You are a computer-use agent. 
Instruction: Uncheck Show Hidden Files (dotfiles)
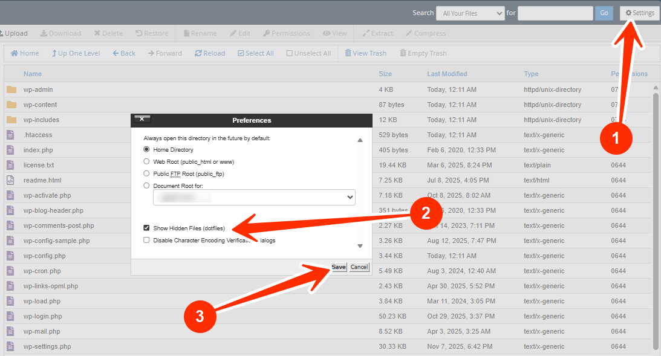(146, 228)
